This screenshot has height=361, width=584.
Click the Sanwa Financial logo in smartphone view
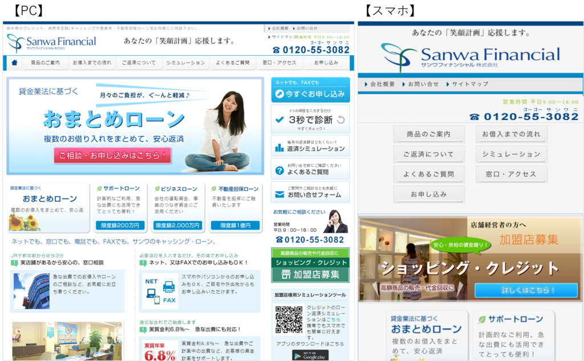pos(471,56)
